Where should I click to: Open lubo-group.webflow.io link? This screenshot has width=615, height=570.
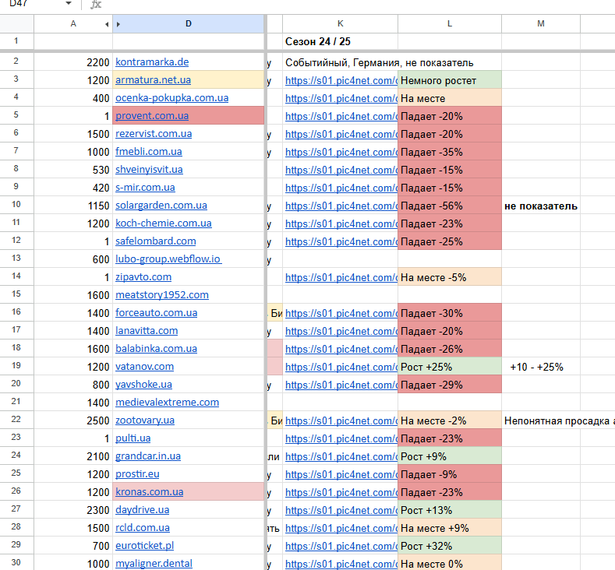[x=168, y=259]
